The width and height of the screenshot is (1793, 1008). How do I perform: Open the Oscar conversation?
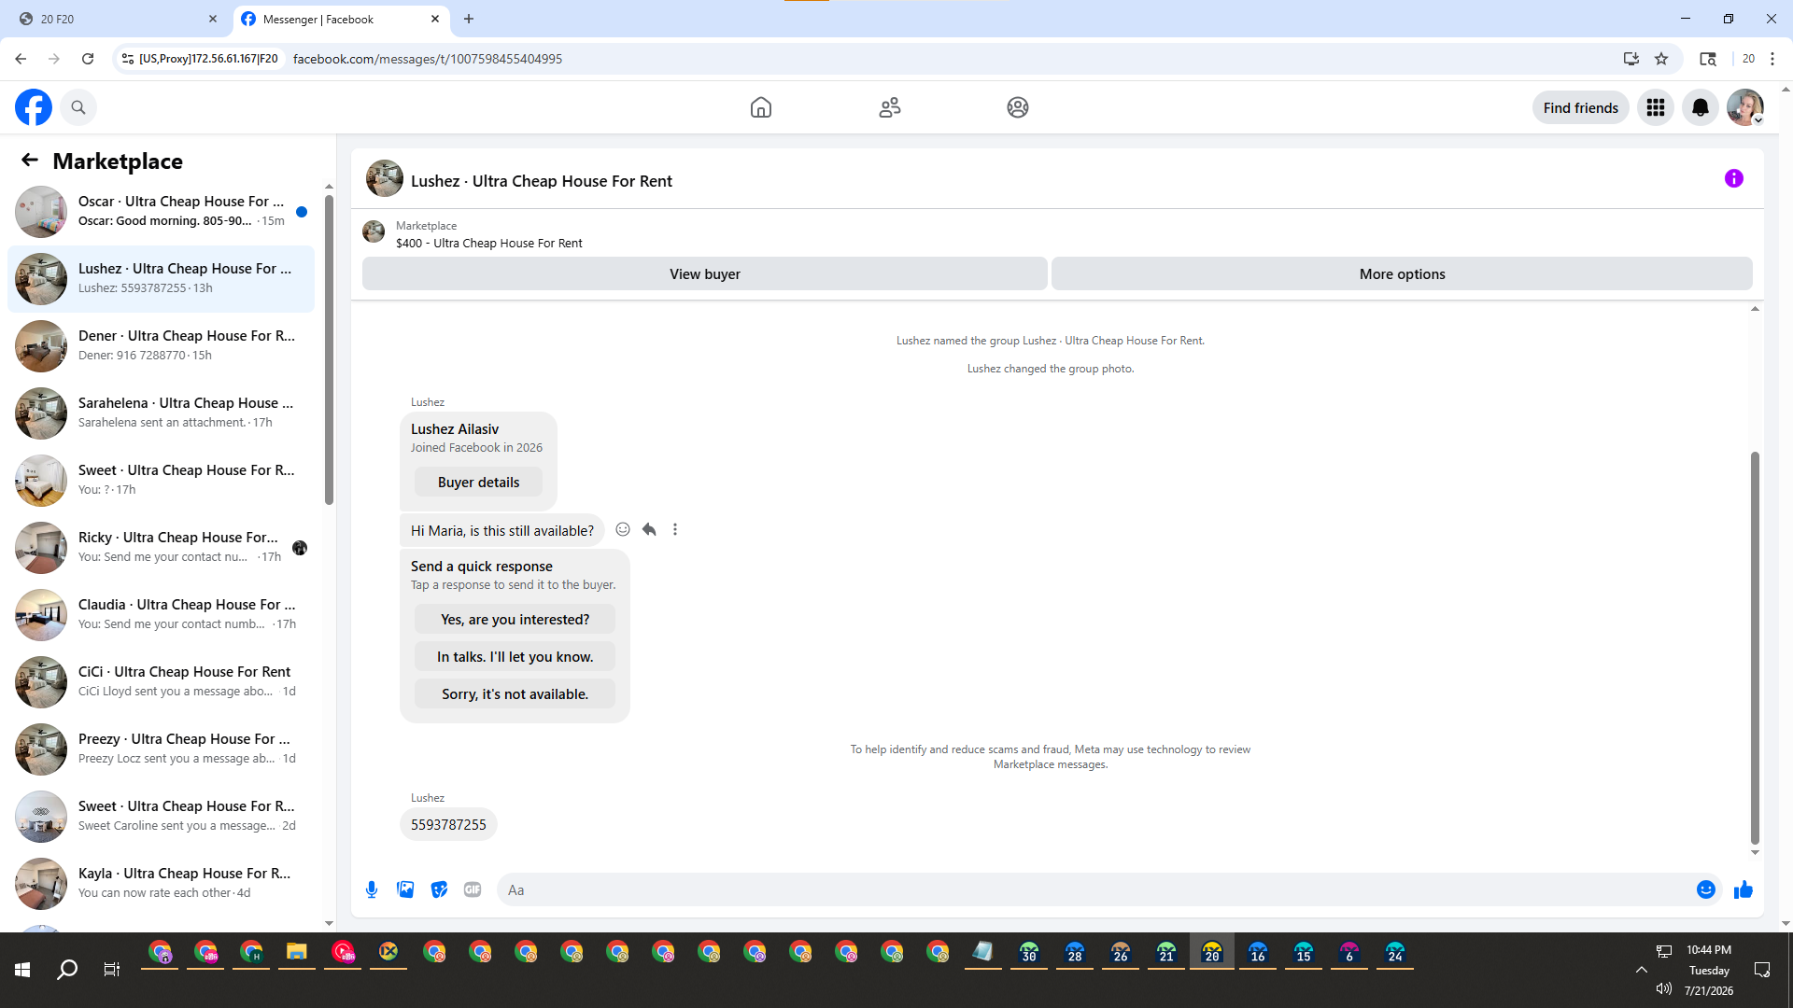point(161,212)
